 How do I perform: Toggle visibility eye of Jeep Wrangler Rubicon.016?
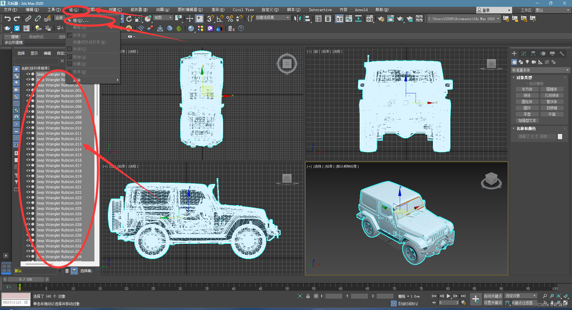pos(28,160)
